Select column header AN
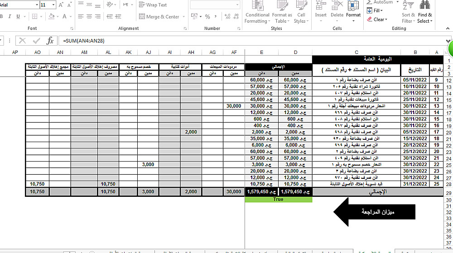This screenshot has height=253, width=453. coord(60,52)
